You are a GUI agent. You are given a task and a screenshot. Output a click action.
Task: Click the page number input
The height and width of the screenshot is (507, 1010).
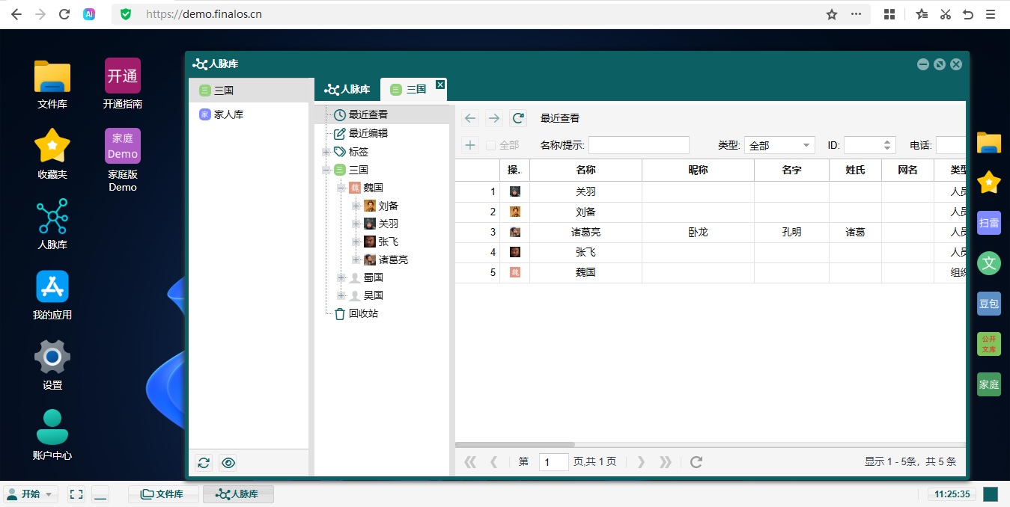(x=554, y=462)
